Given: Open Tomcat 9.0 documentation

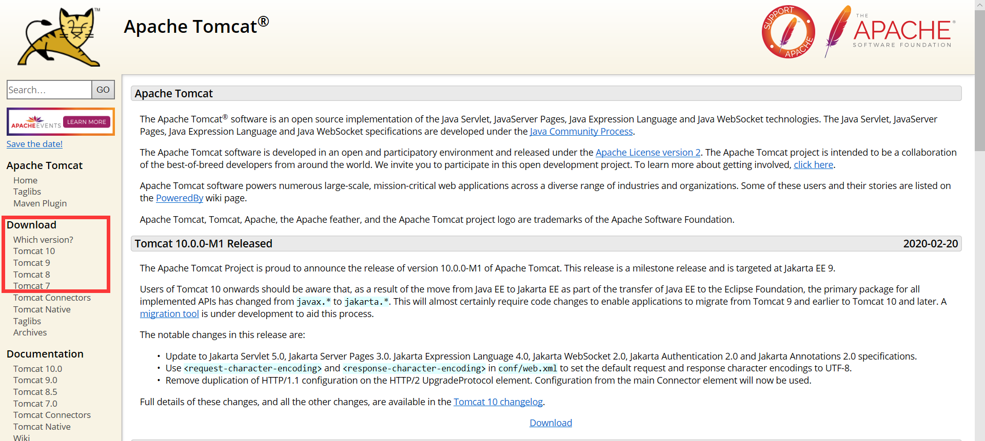Looking at the screenshot, I should click(35, 380).
